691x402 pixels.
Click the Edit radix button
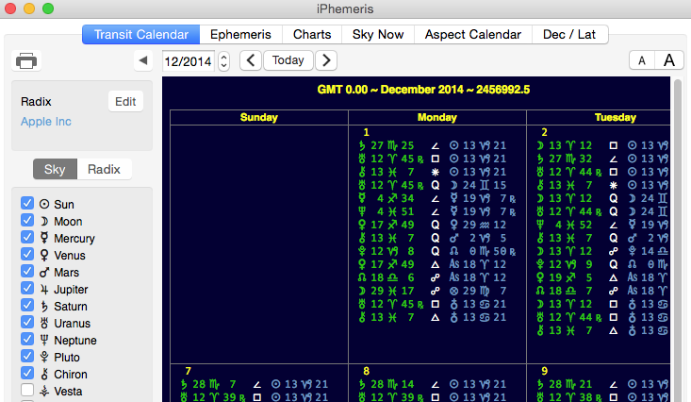pos(125,102)
